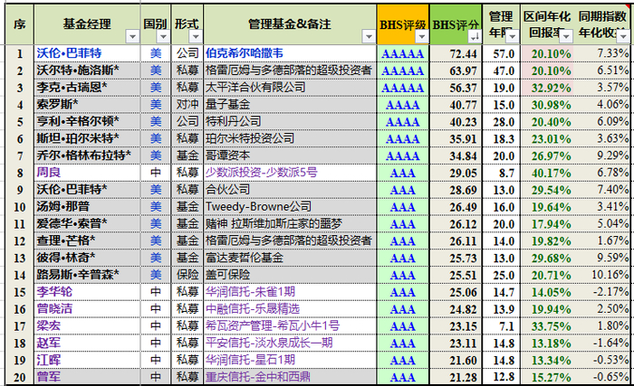Click the cell 平安信托-淡水泉成长一期
This screenshot has height=386, width=634.
pos(290,343)
